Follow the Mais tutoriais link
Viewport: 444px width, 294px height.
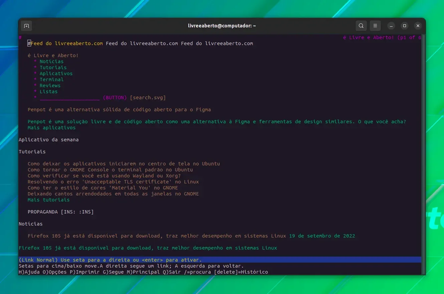[49, 200]
